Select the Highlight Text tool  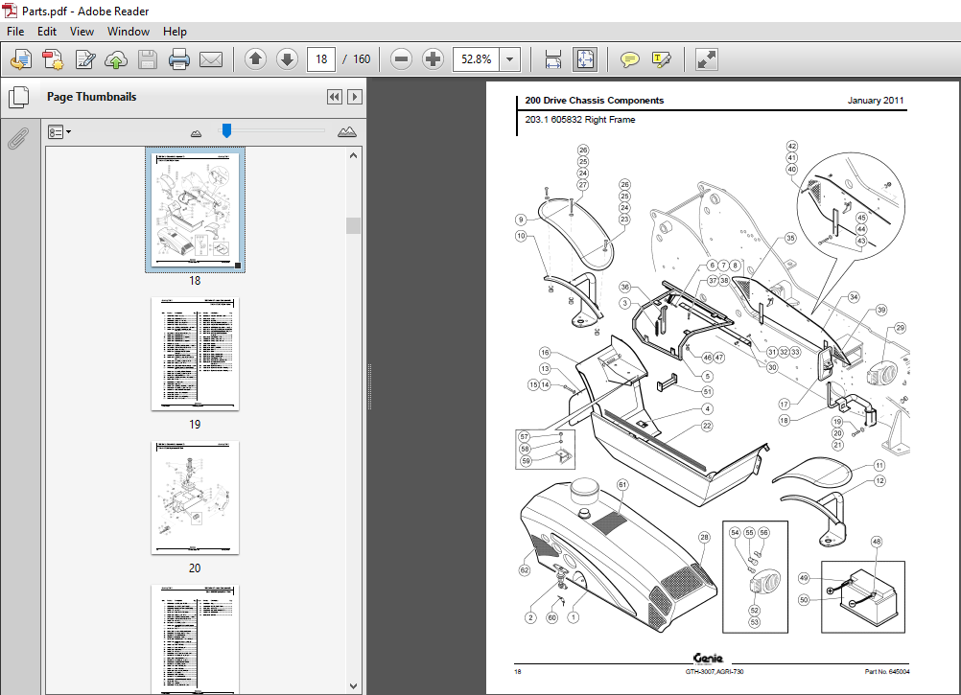pos(662,59)
